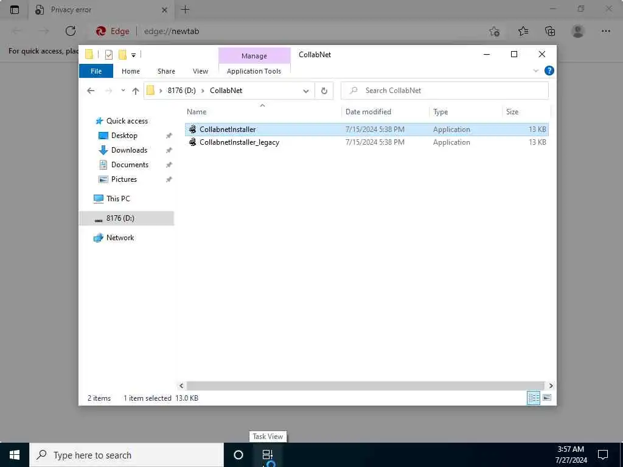The image size is (623, 467).
Task: Open the File menu in Explorer
Action: tap(96, 71)
